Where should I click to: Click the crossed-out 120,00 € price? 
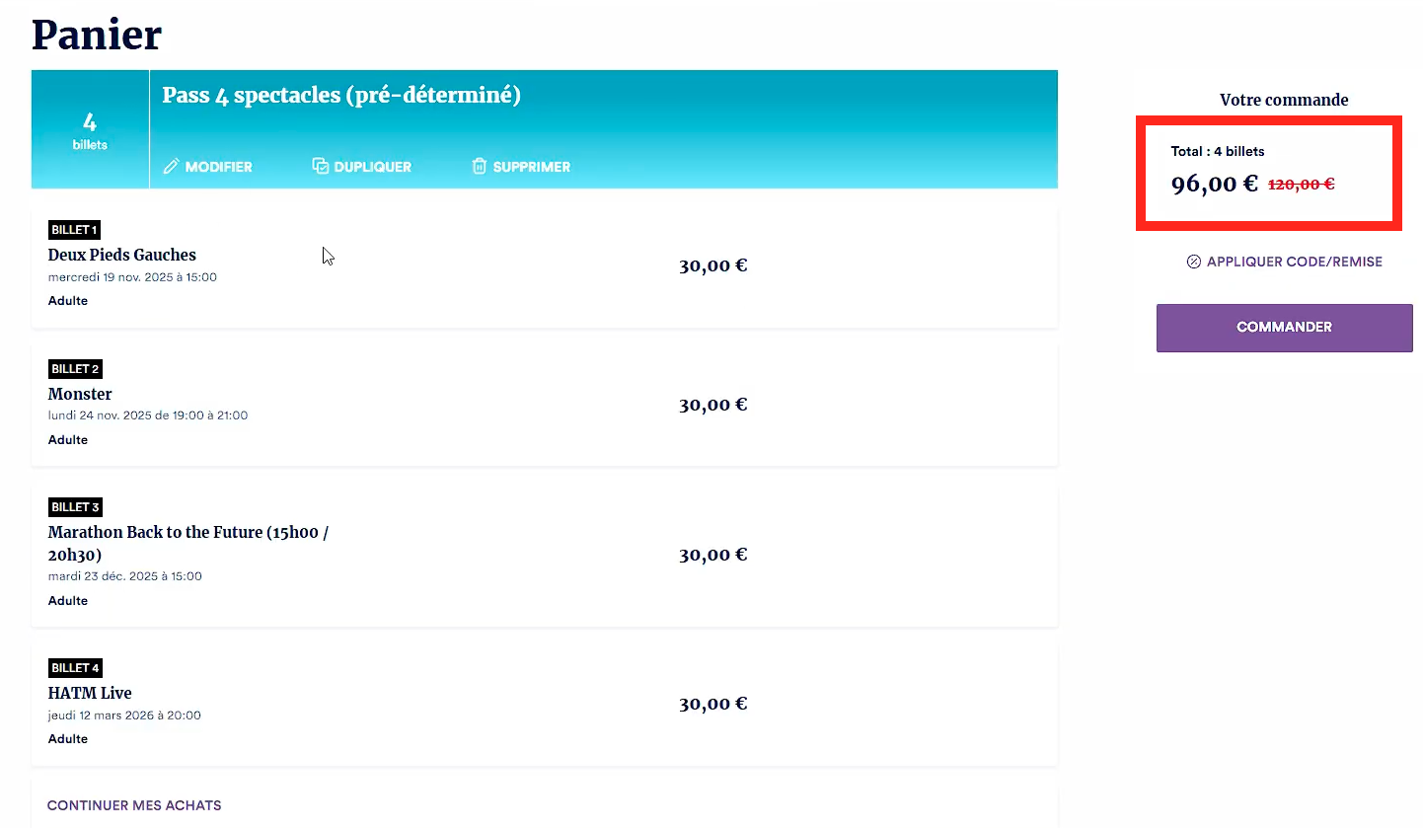pyautogui.click(x=1301, y=184)
